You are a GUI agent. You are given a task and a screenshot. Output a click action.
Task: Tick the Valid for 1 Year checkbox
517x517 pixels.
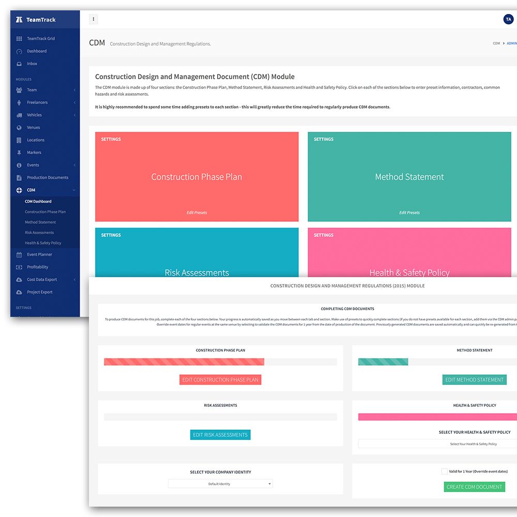(x=444, y=472)
